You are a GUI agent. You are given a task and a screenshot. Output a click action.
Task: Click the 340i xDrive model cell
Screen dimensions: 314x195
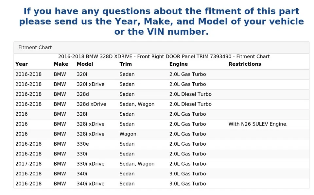90,184
